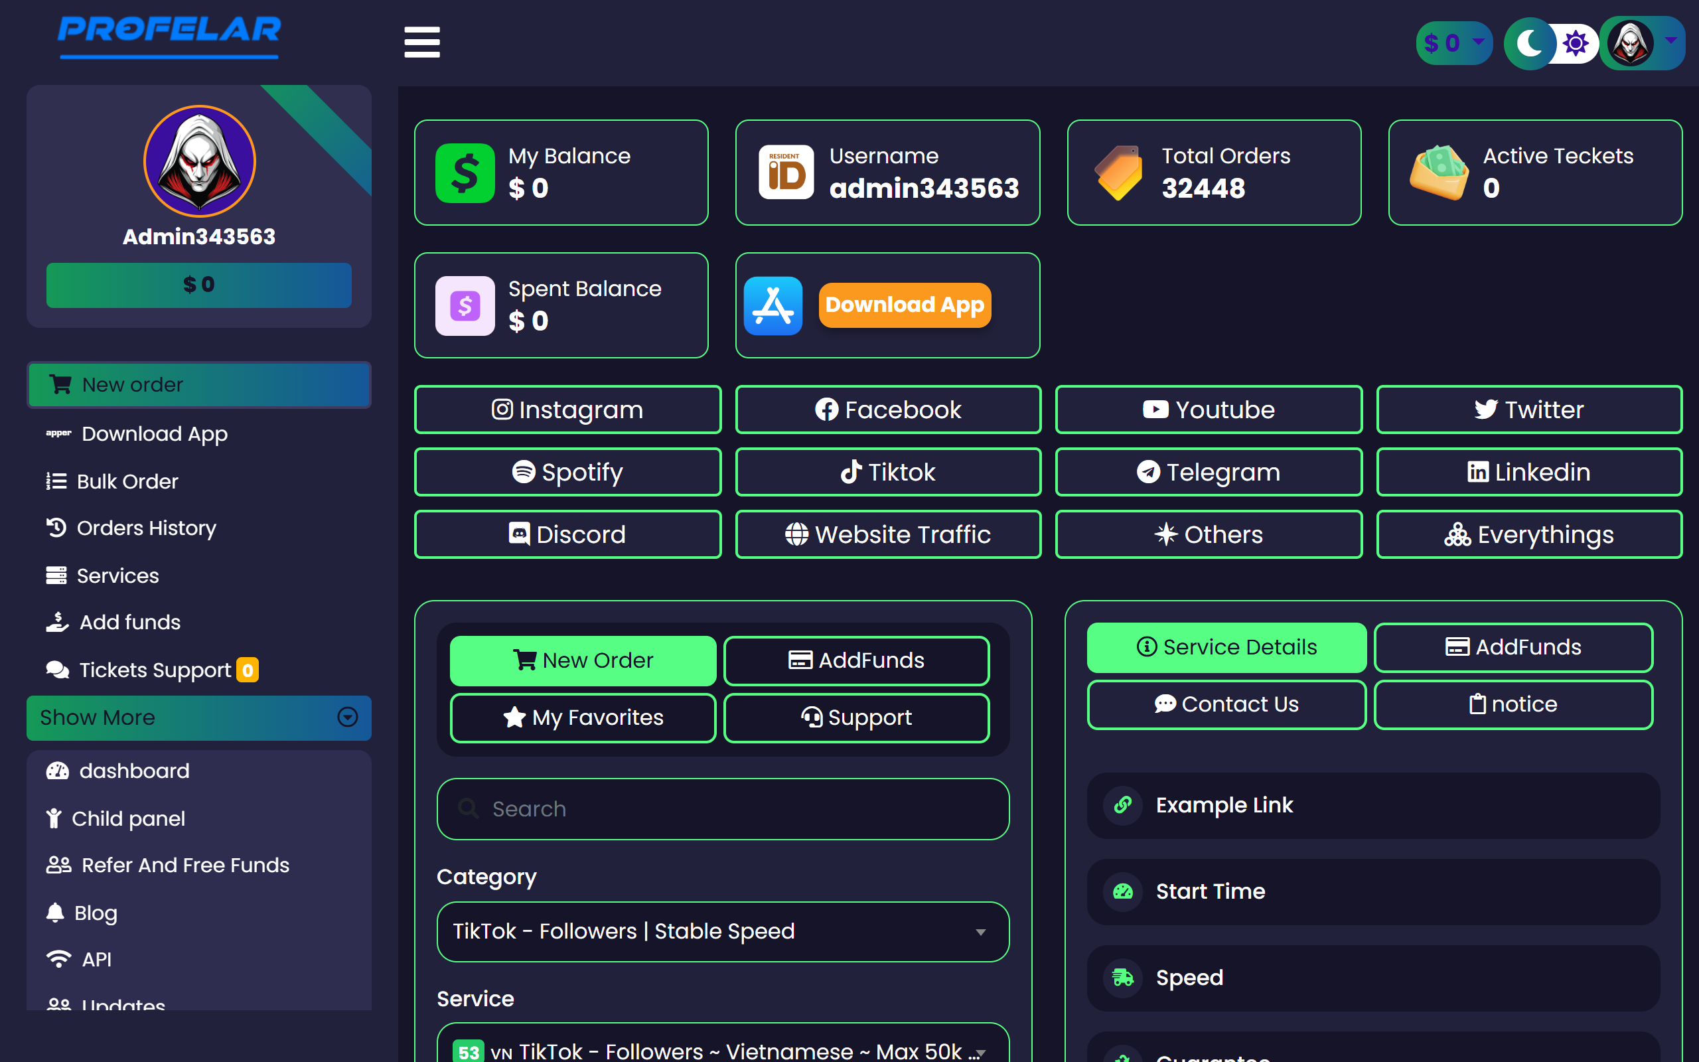Viewport: 1699px width, 1062px height.
Task: Select the Discord category button
Action: click(567, 534)
